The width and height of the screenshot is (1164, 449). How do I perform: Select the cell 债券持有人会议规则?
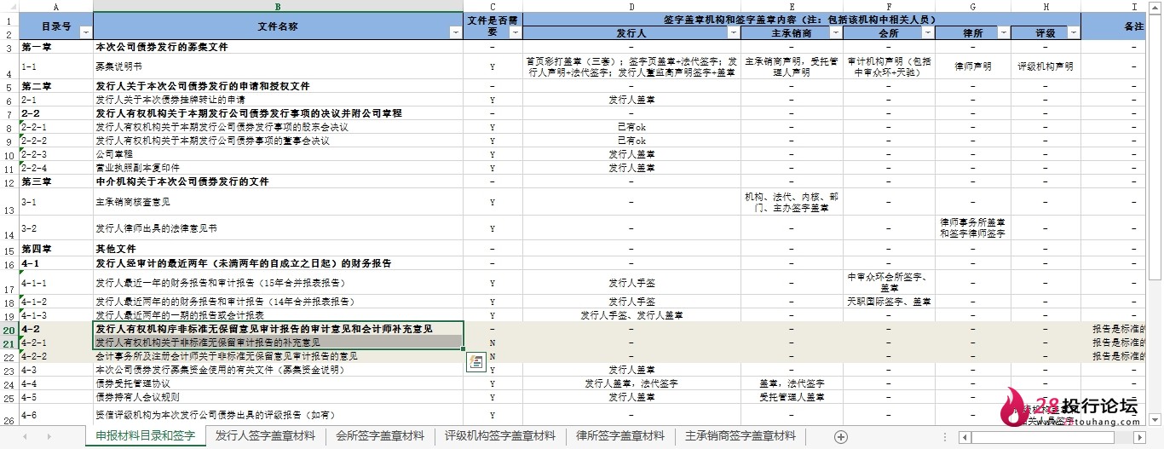pos(278,397)
